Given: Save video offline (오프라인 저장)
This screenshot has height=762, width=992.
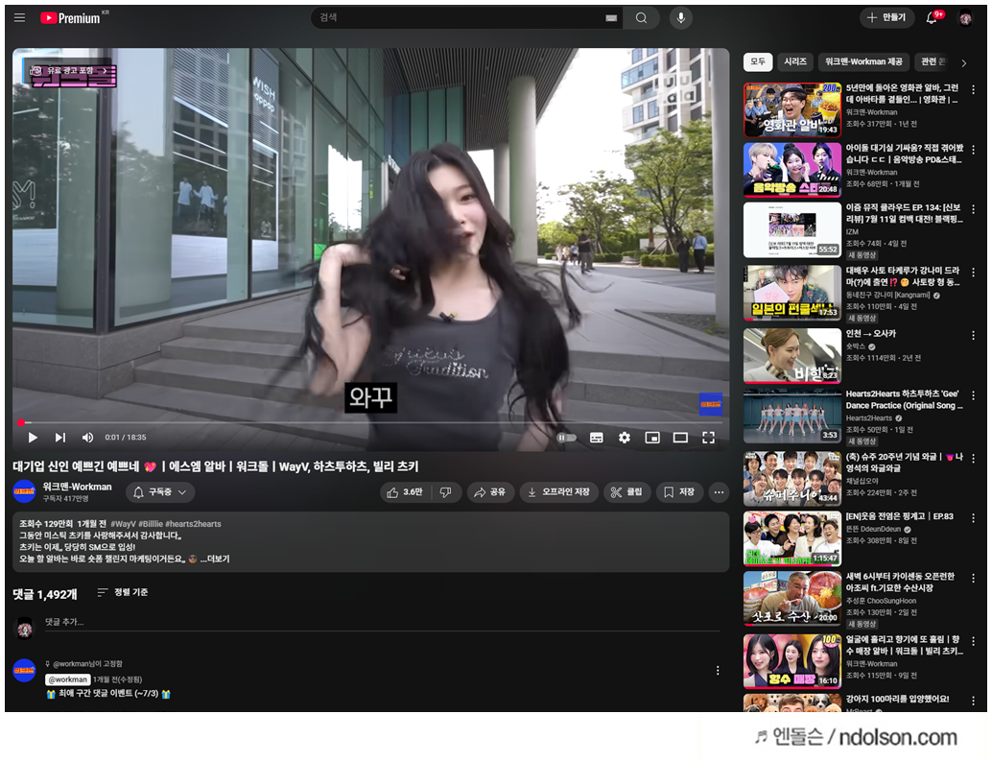Looking at the screenshot, I should click(559, 491).
